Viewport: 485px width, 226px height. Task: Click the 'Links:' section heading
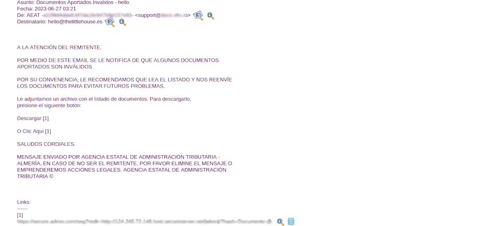(24, 202)
